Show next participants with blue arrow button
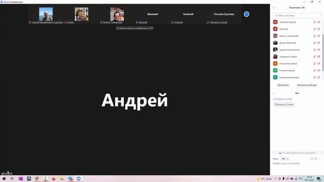This screenshot has height=182, width=324. [247, 14]
